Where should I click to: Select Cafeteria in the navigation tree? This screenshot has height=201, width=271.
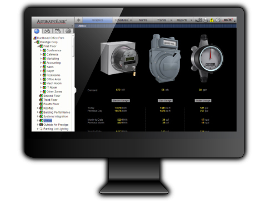tap(52, 54)
